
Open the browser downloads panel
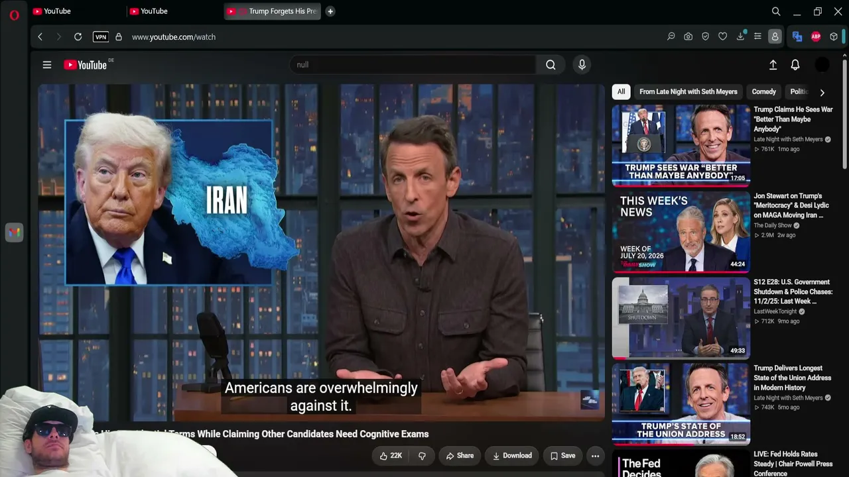[740, 37]
